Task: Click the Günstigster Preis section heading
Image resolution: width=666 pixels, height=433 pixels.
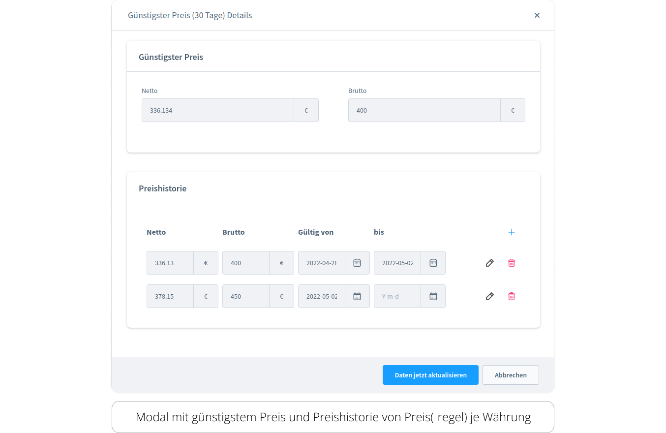Action: click(171, 57)
